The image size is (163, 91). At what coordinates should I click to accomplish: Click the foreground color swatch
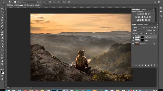[2, 72]
